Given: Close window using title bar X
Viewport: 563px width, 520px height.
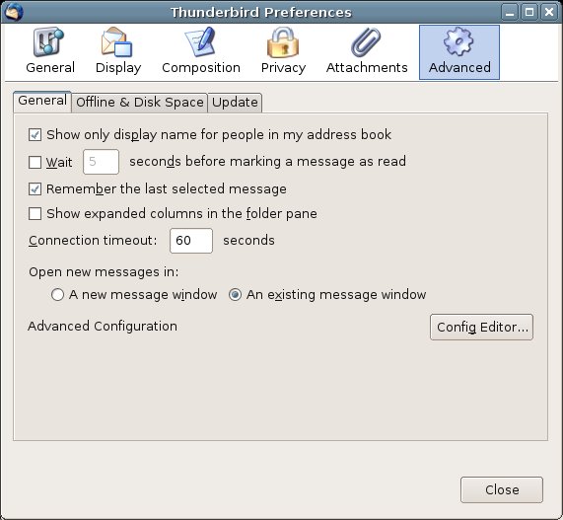Looking at the screenshot, I should click(x=549, y=12).
